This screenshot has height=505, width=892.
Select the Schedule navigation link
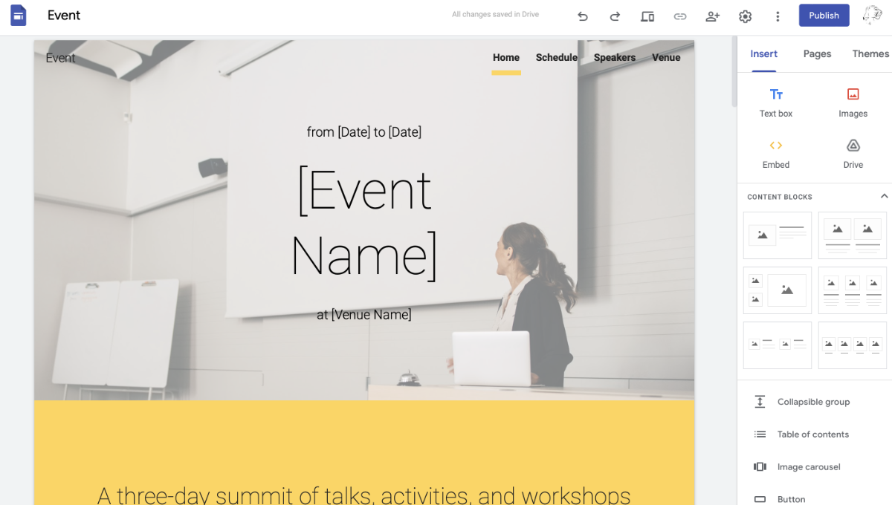point(556,57)
